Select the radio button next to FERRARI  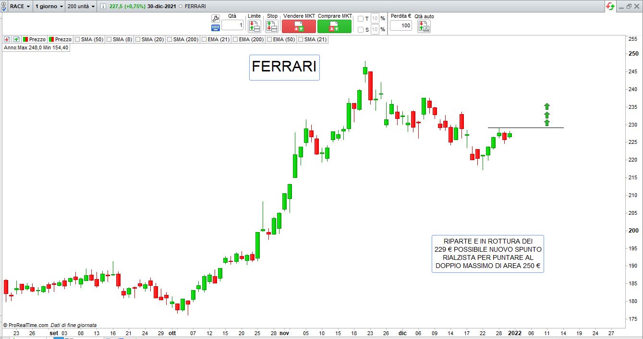(181, 6)
